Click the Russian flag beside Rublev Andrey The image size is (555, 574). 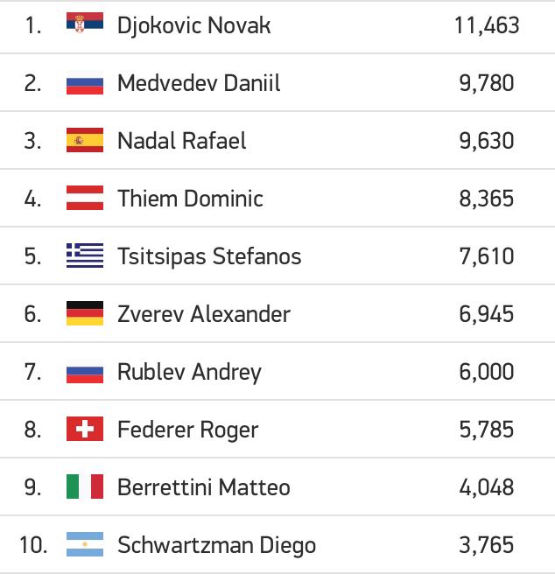tap(85, 371)
